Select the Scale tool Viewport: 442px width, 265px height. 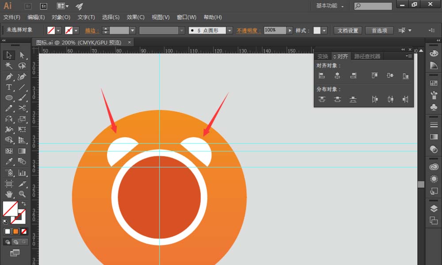[x=22, y=119]
